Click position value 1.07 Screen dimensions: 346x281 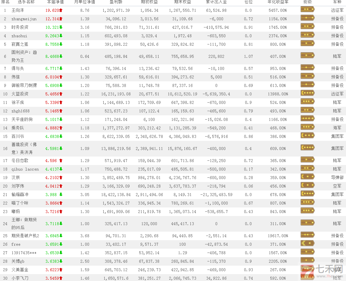[248, 57]
